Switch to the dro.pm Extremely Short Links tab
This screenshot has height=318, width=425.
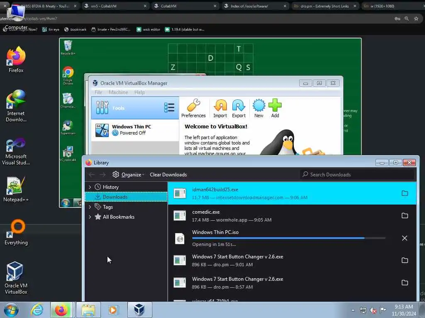[x=325, y=6]
